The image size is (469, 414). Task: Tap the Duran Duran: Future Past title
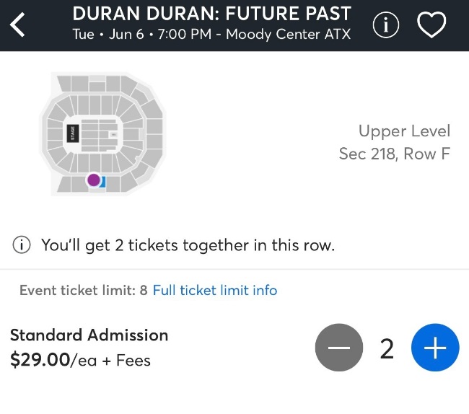pos(211,14)
